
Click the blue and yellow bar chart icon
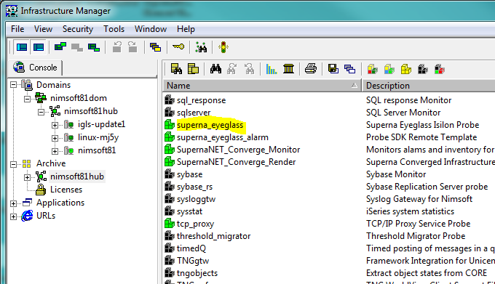272,69
